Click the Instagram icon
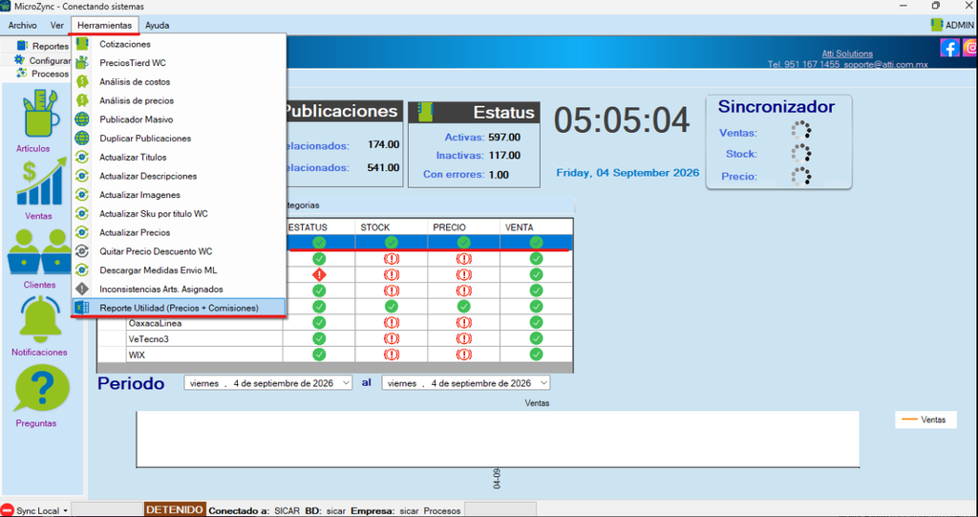Screen dimensions: 978x517 pos(971,48)
